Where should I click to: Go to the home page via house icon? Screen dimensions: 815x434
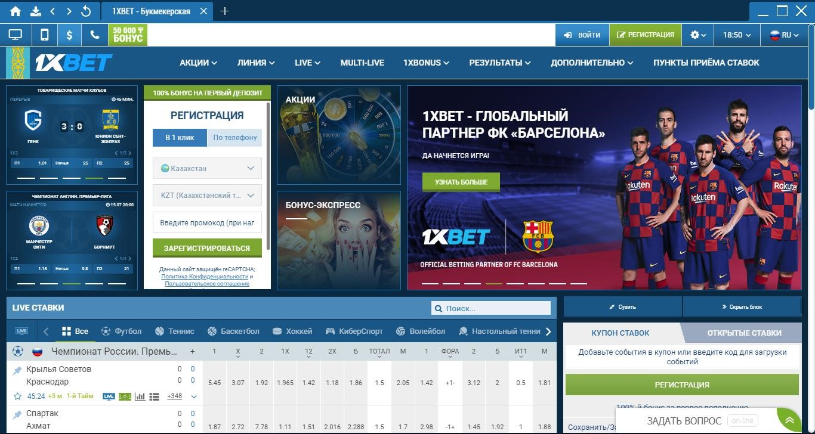(16, 11)
